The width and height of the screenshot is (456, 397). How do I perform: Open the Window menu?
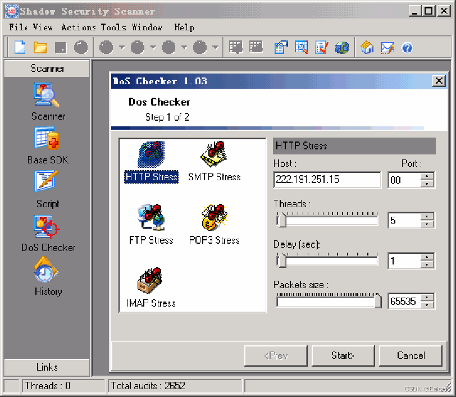click(x=147, y=28)
